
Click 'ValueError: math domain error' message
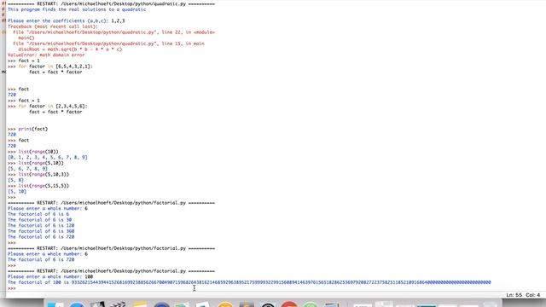[46, 55]
